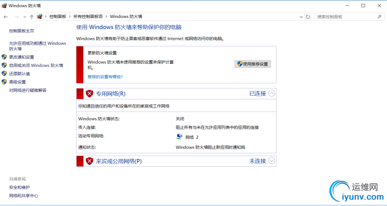Open 网络和共享中心 link
387x206 pixels.
tap(23, 196)
